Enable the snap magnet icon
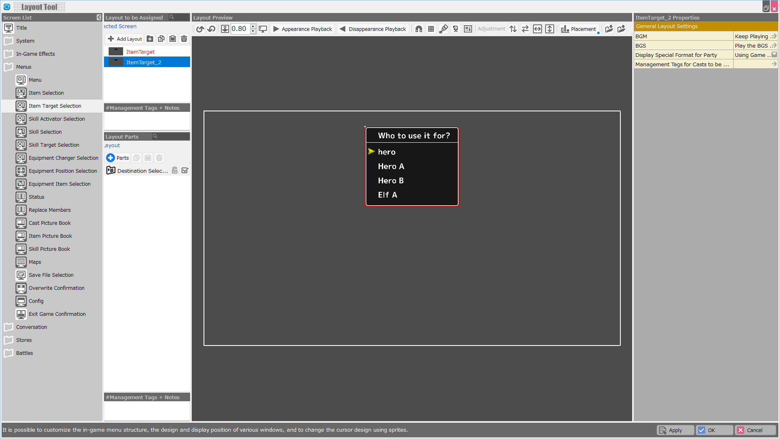This screenshot has width=780, height=439. 418,28
